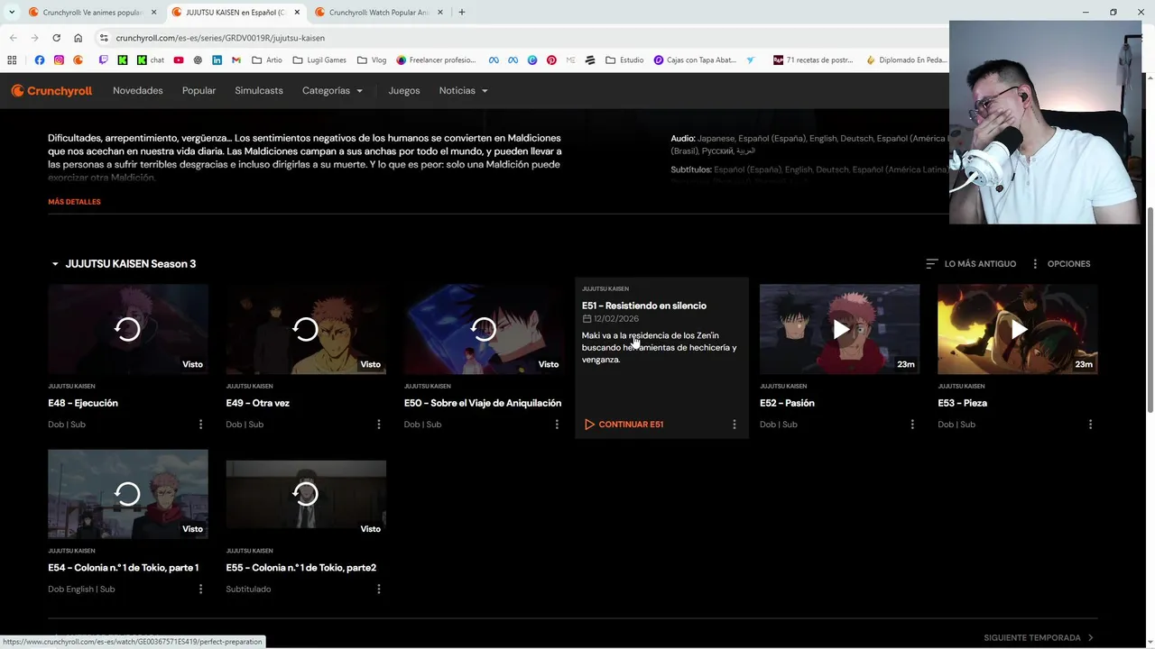Viewport: 1155px width, 649px height.
Task: Open more options for episode E53
Action: coord(1090,425)
